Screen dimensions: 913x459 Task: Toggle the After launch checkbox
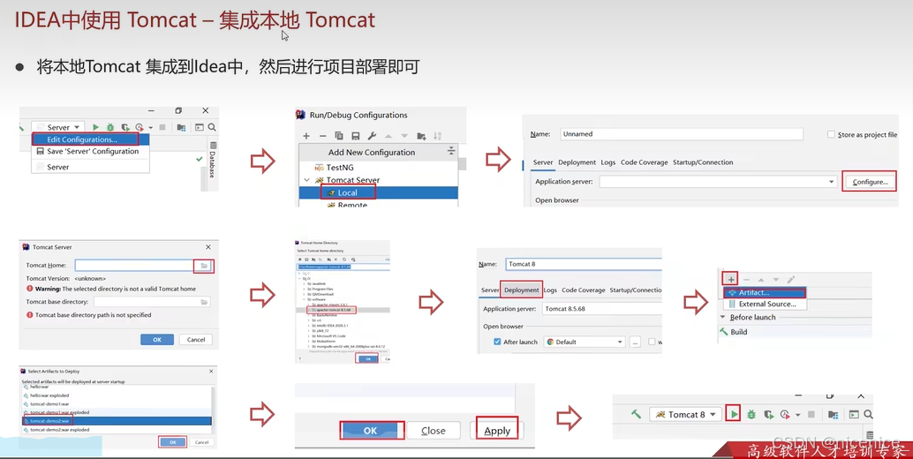click(497, 342)
